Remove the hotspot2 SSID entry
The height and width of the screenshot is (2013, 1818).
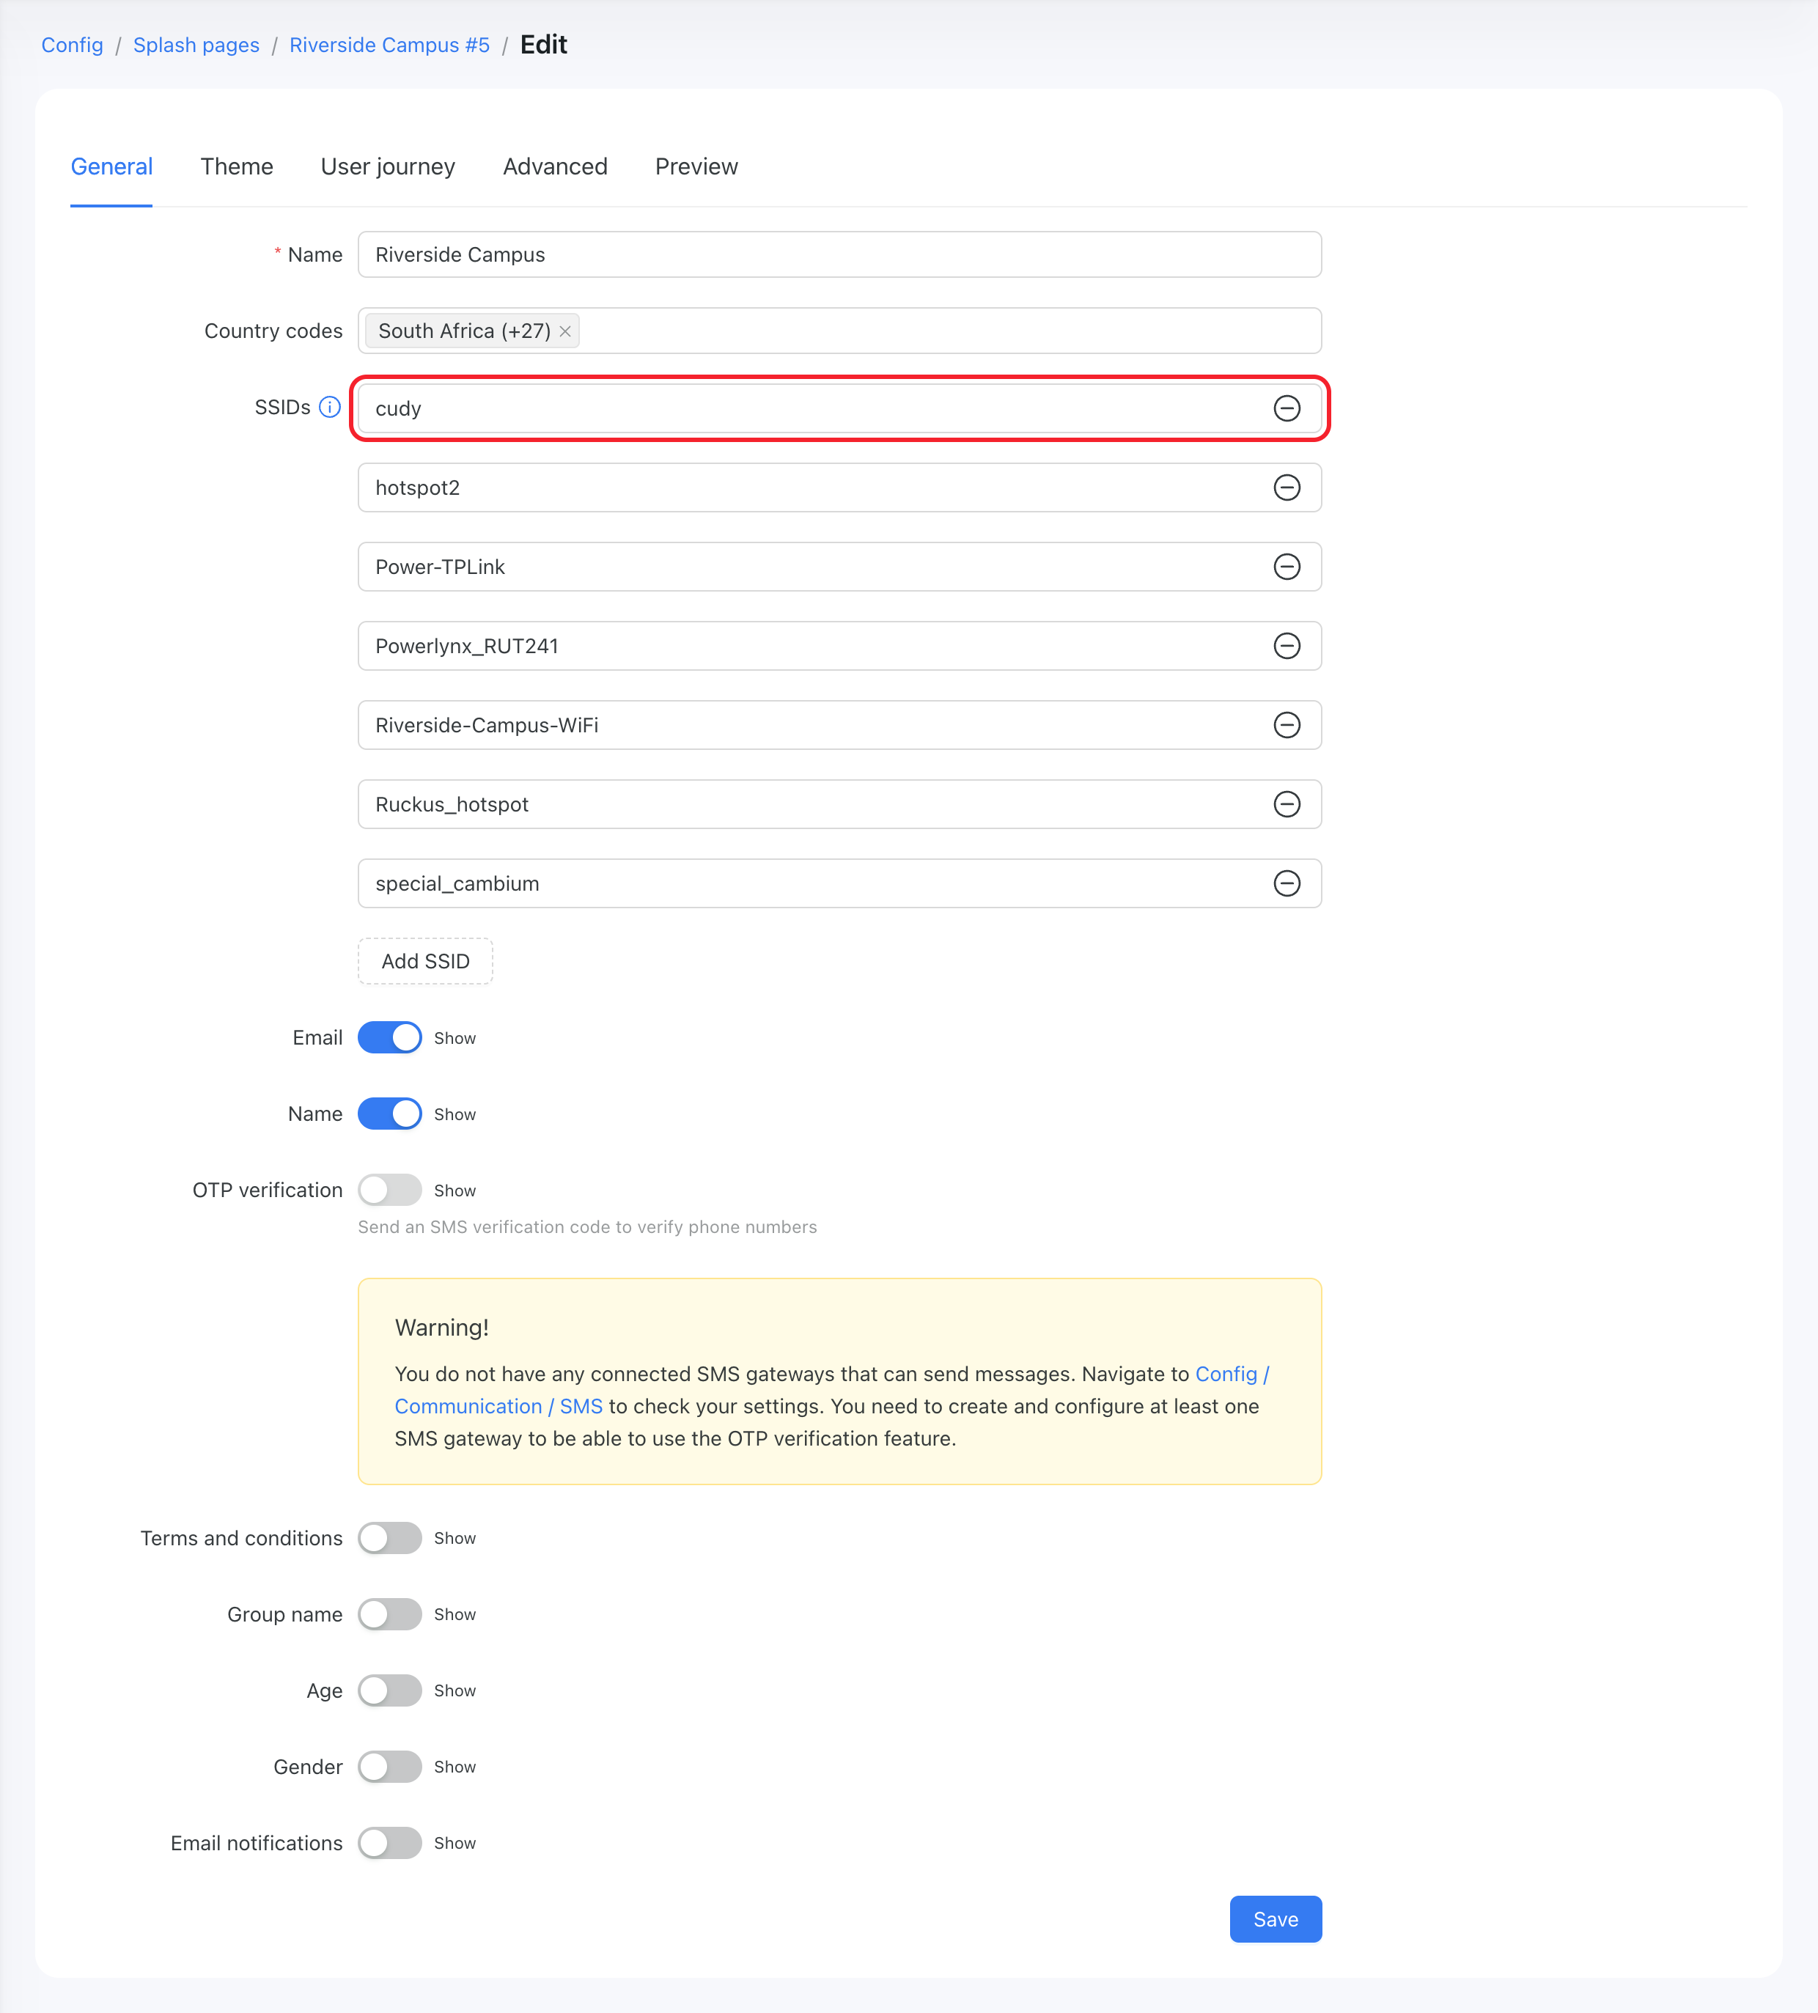(1287, 487)
